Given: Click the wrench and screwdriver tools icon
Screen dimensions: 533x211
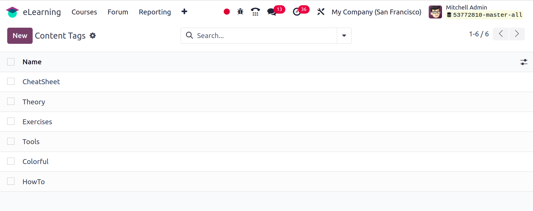Looking at the screenshot, I should click(321, 12).
